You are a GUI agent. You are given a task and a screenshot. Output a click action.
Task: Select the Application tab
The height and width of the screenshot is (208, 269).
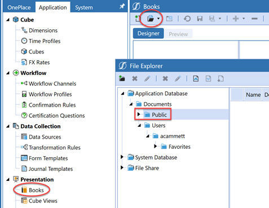pos(53,7)
